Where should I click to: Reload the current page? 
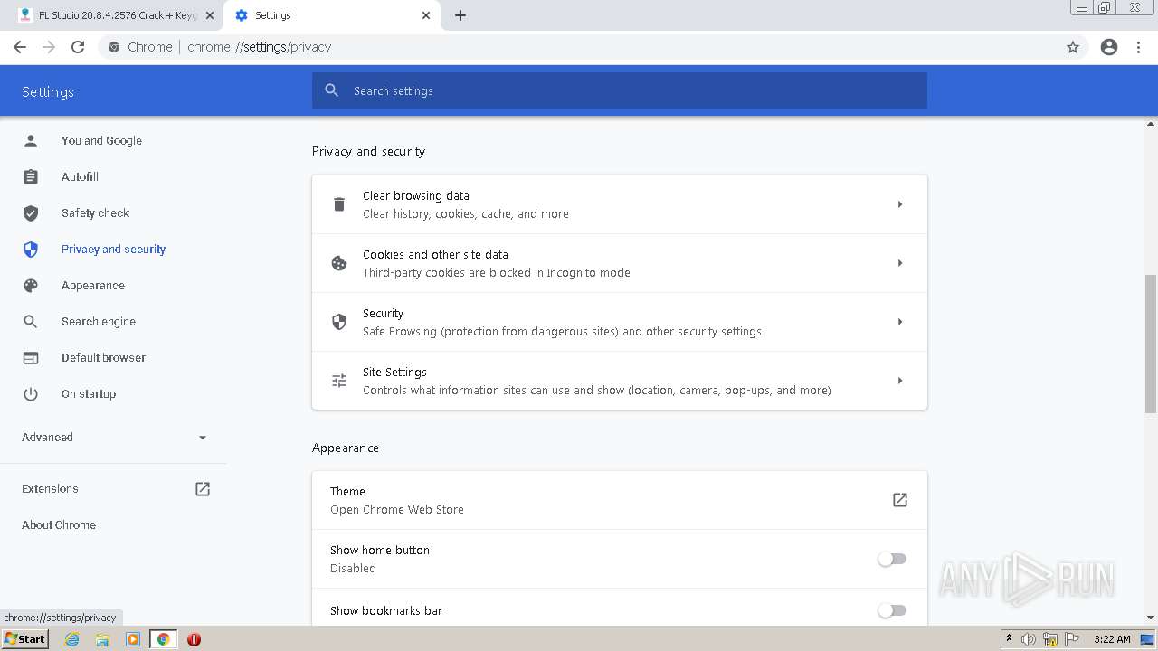click(x=78, y=47)
